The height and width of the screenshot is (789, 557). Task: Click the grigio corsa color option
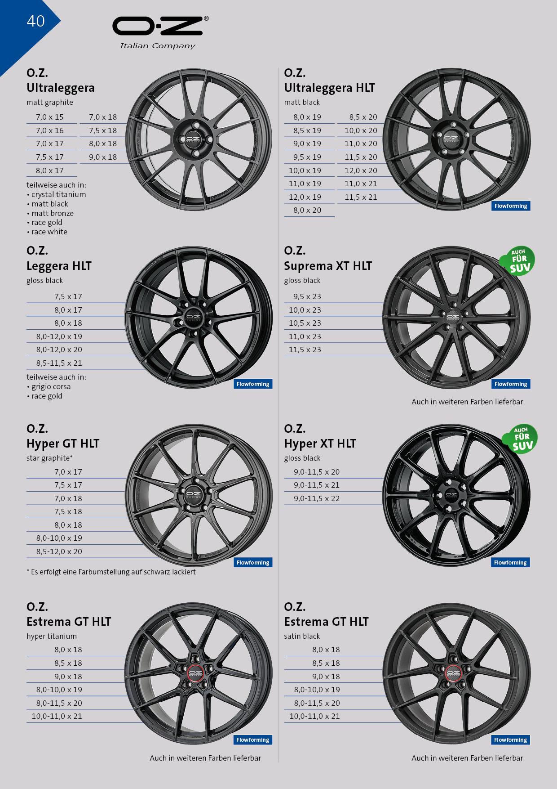click(51, 387)
